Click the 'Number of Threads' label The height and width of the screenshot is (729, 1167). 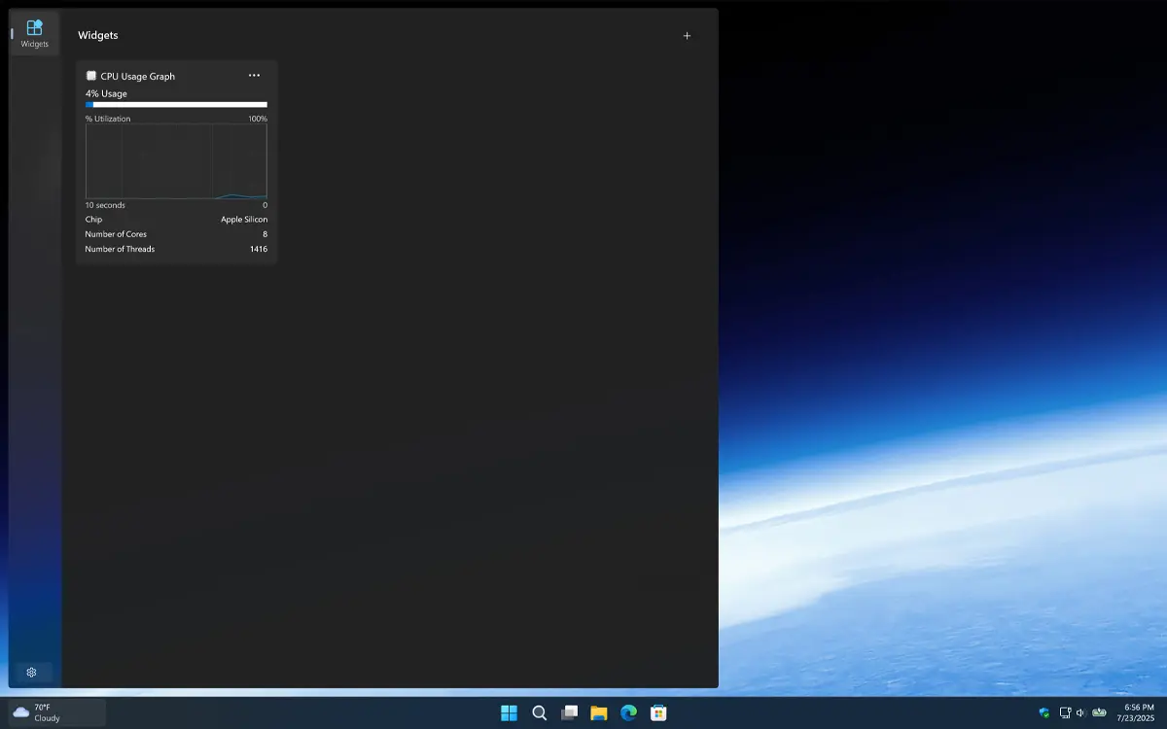coord(120,249)
